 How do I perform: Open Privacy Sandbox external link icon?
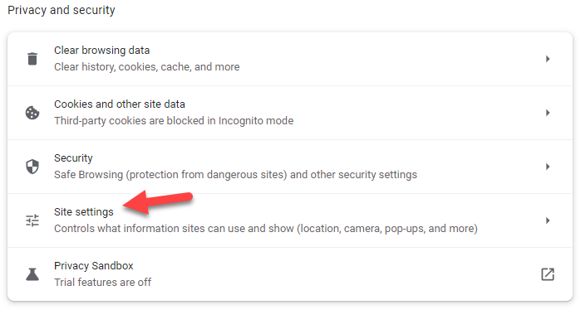click(x=548, y=274)
